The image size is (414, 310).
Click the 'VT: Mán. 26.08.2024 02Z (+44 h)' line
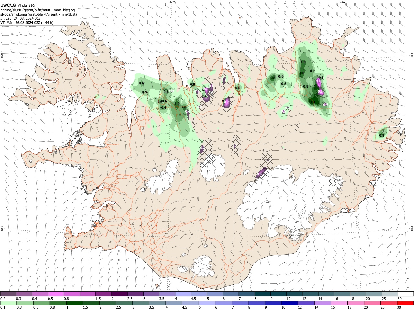click(27, 23)
